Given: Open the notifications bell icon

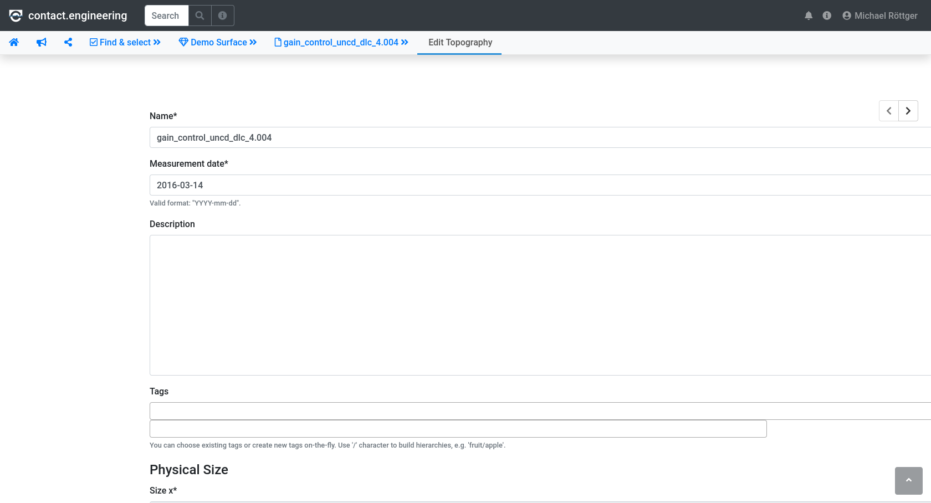Looking at the screenshot, I should click(x=809, y=16).
